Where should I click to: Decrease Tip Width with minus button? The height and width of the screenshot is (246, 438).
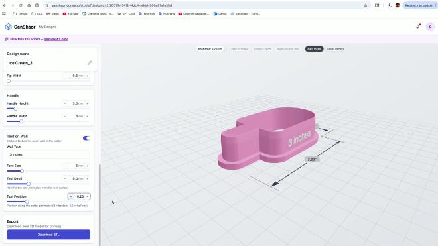coord(65,76)
